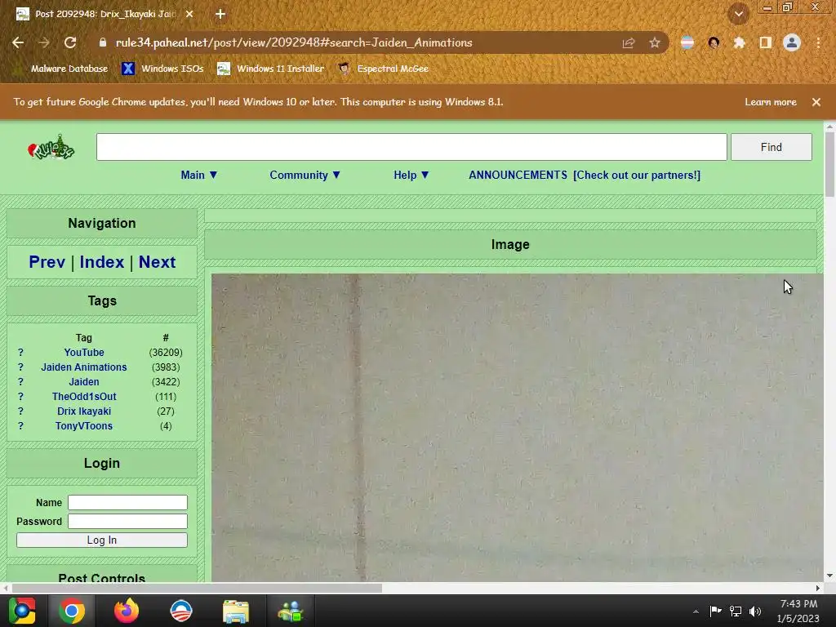Viewport: 836px width, 627px height.
Task: Open the share page icon in address bar
Action: click(x=629, y=42)
